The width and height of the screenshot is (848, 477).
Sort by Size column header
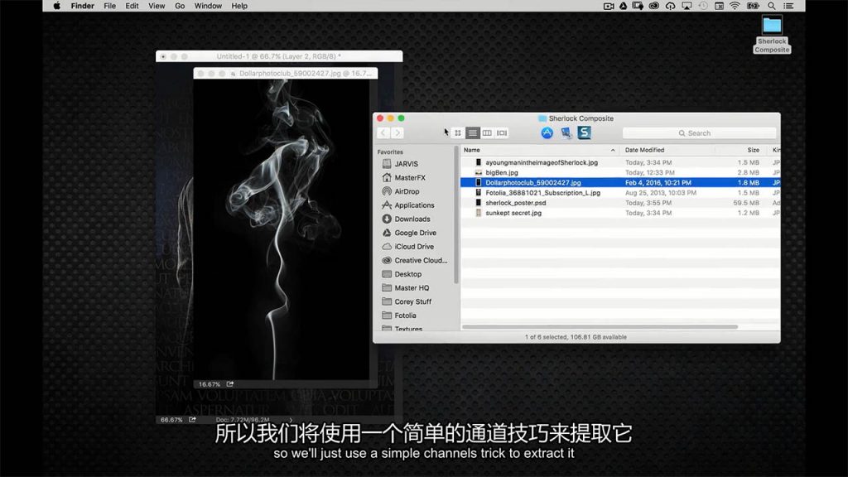(753, 150)
